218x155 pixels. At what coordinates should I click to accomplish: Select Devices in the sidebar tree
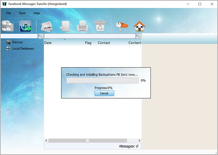(x=17, y=42)
